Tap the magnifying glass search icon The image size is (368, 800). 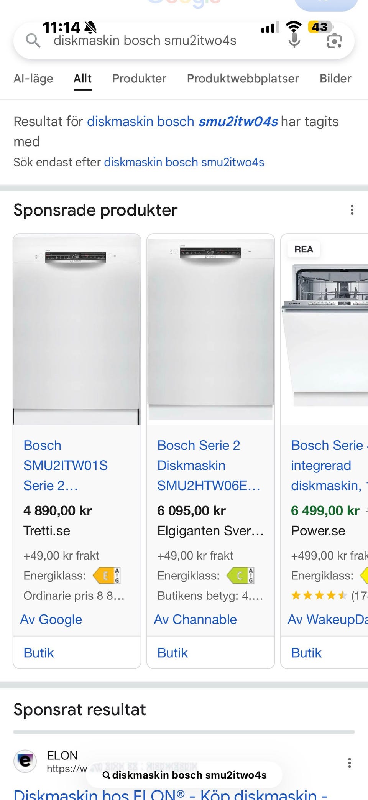point(33,40)
